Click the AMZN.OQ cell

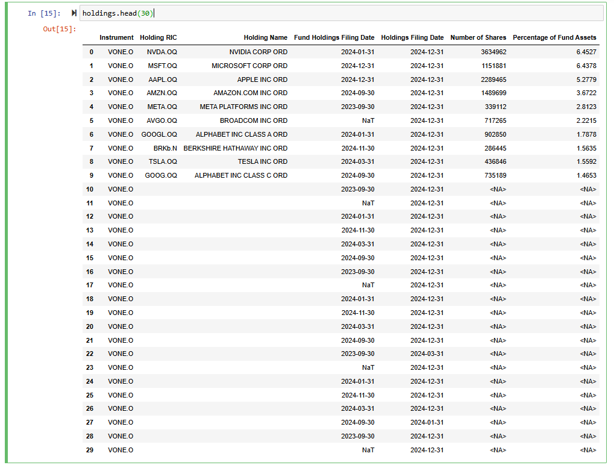[161, 93]
